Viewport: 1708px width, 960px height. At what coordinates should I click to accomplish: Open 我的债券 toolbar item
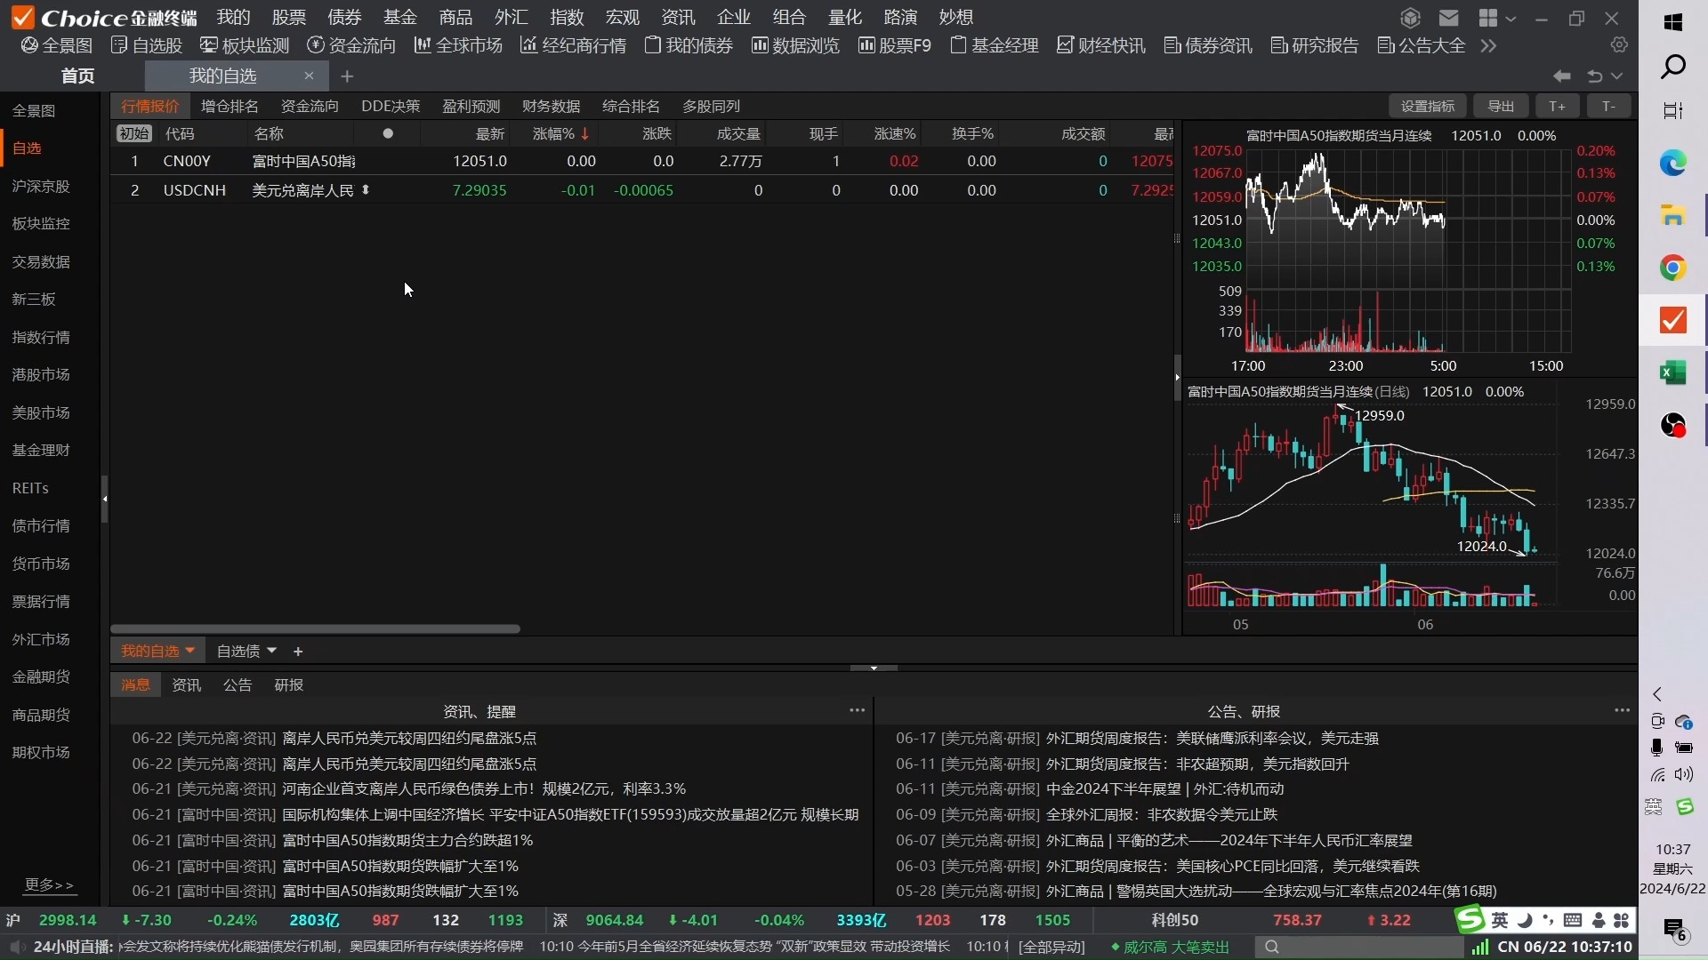(x=689, y=45)
